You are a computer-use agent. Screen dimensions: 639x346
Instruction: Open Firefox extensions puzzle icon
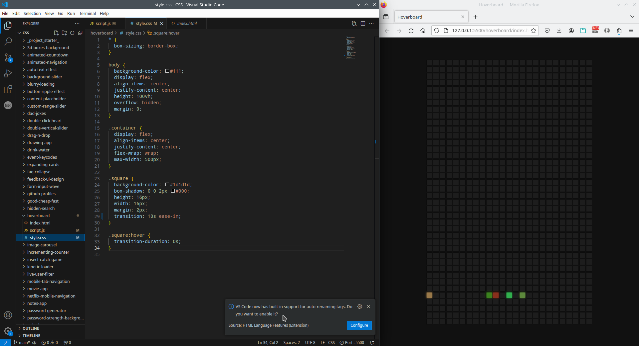[619, 31]
